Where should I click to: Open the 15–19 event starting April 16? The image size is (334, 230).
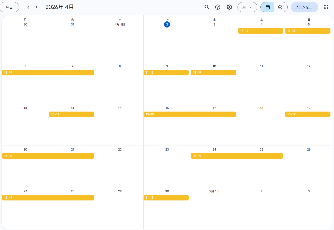(190, 114)
